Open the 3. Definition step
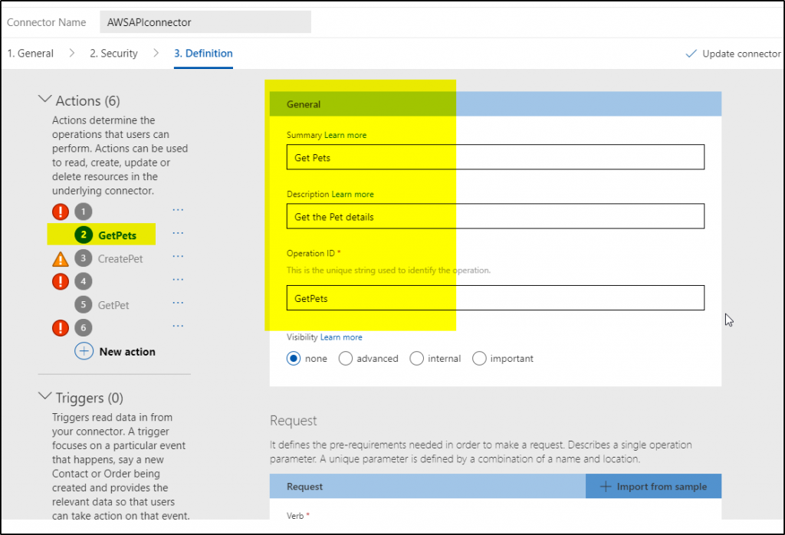 tap(203, 54)
